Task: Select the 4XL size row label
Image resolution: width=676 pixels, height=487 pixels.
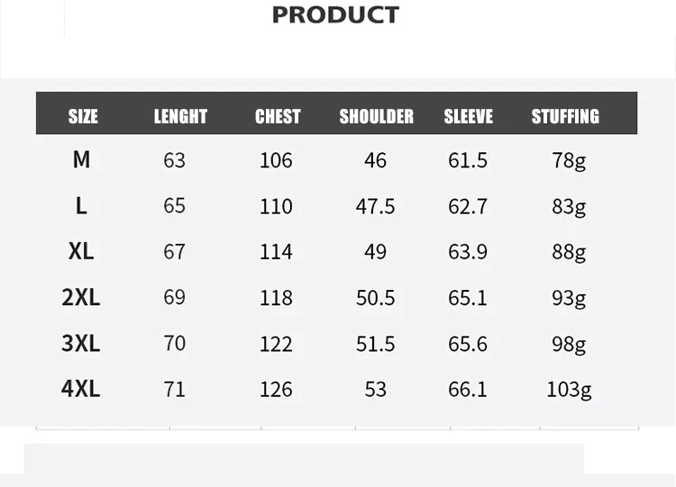Action: coord(80,388)
